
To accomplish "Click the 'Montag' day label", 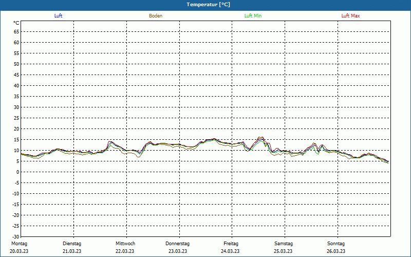I will tap(19, 244).
